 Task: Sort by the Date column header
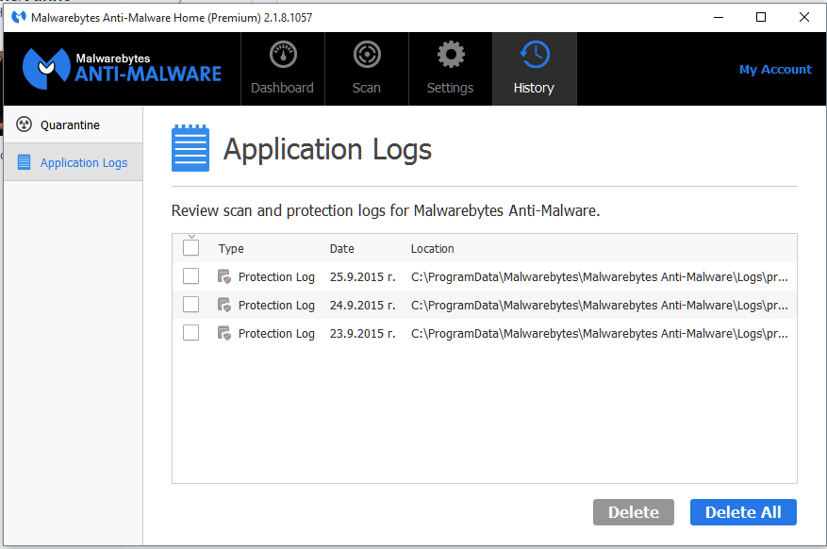point(341,248)
